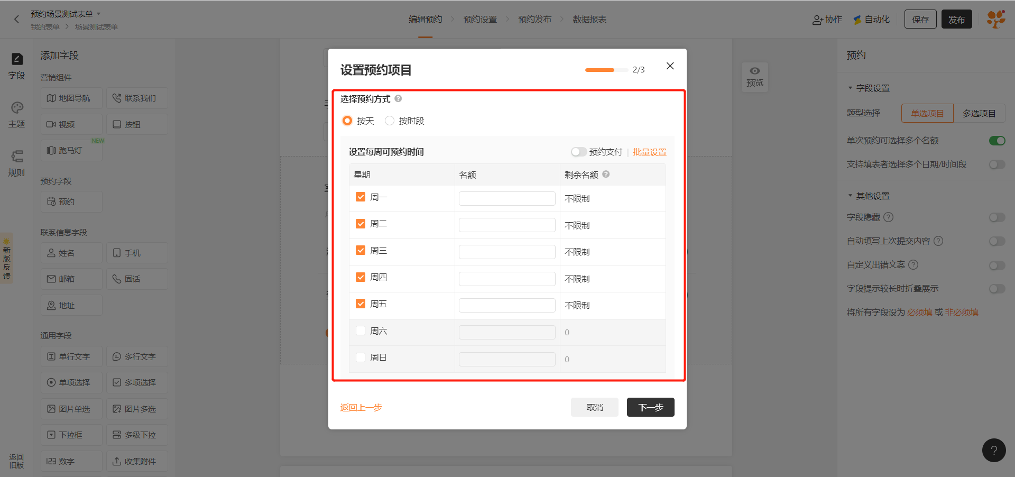
Task: Switch to the 预约设置 tab
Action: pos(479,20)
